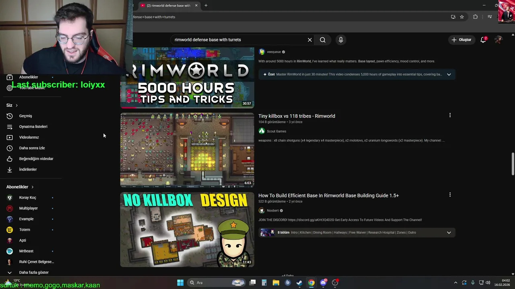Click the Scout Games channel avatar
Viewport: 515px width, 289px height.
point(262,131)
